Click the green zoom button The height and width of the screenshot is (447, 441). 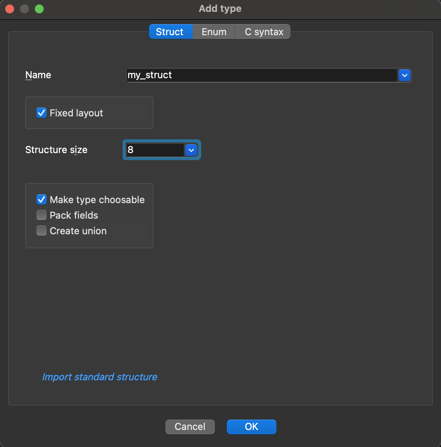[39, 9]
